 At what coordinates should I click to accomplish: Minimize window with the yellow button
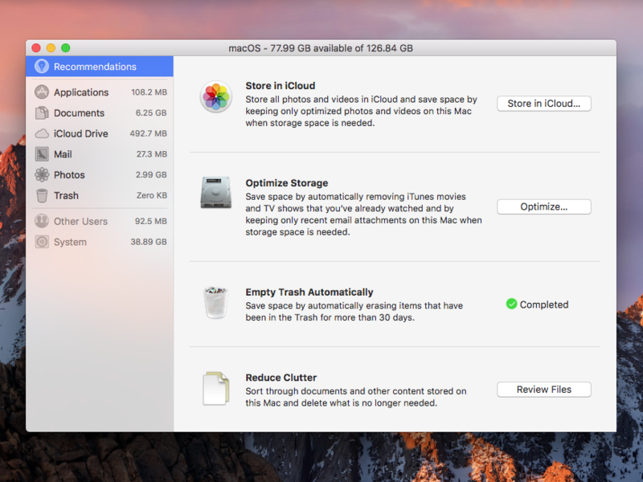click(x=51, y=48)
